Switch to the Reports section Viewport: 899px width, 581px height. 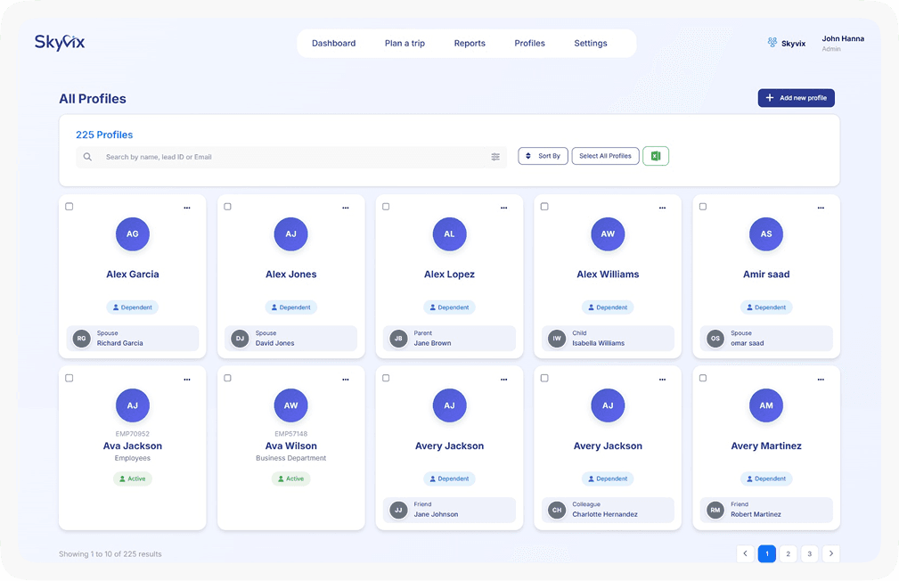pos(470,43)
